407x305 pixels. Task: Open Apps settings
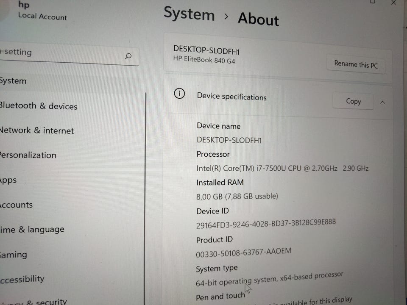coord(8,180)
